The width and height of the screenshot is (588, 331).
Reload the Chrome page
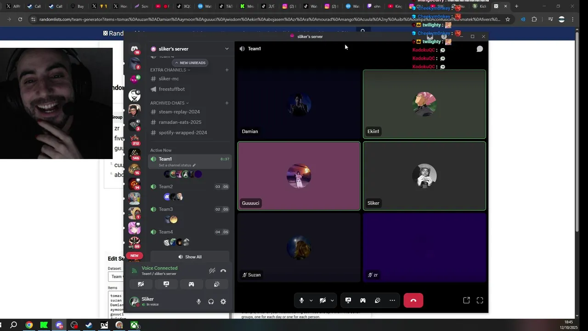[x=20, y=19]
